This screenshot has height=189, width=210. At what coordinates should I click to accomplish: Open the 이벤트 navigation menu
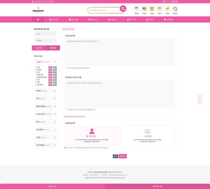tap(150, 19)
